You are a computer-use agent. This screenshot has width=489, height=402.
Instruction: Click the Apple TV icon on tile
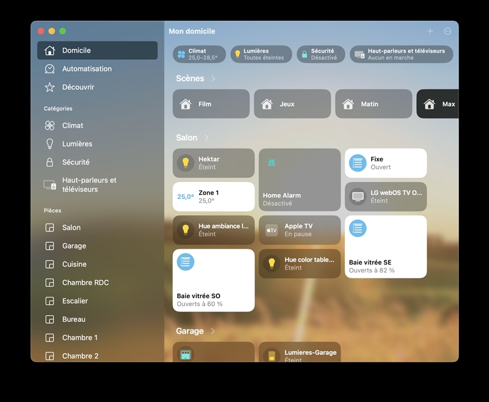point(272,230)
